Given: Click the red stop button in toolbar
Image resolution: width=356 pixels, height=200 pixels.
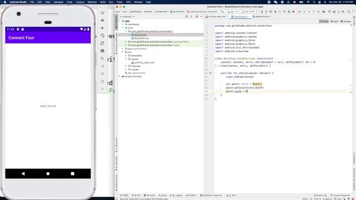Looking at the screenshot, I should click(293, 12).
